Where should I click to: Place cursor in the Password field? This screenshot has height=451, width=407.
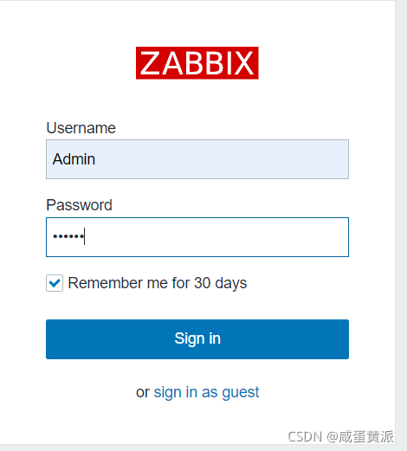[197, 237]
